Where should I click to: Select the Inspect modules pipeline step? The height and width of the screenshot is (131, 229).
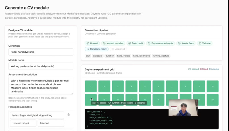click(x=113, y=43)
